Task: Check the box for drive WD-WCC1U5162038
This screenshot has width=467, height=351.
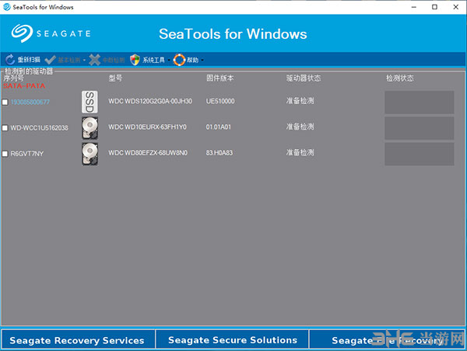Action: coord(5,128)
